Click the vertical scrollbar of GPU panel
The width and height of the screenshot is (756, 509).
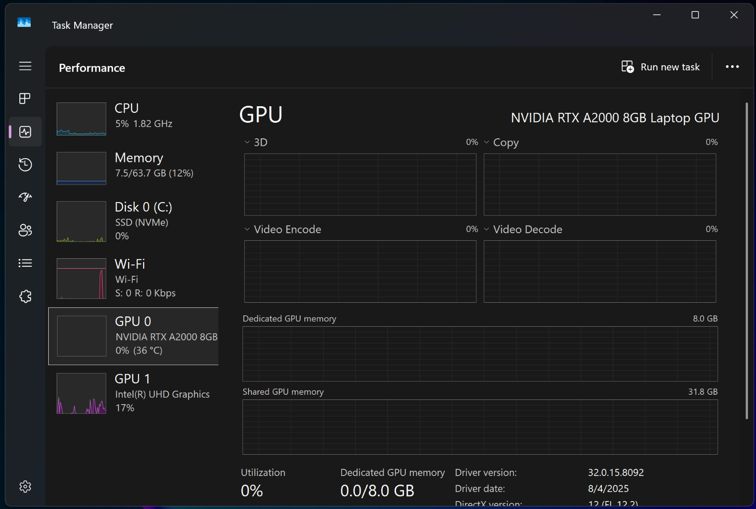click(x=747, y=261)
